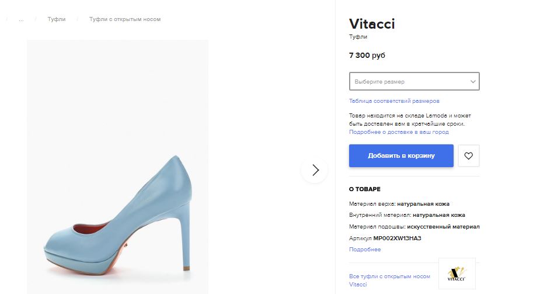Open Подробнее о доставке в ваш город
Image resolution: width=547 pixels, height=294 pixels.
tap(399, 132)
